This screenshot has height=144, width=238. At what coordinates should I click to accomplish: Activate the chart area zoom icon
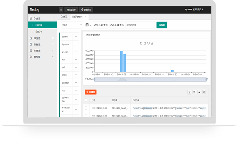pos(141,43)
